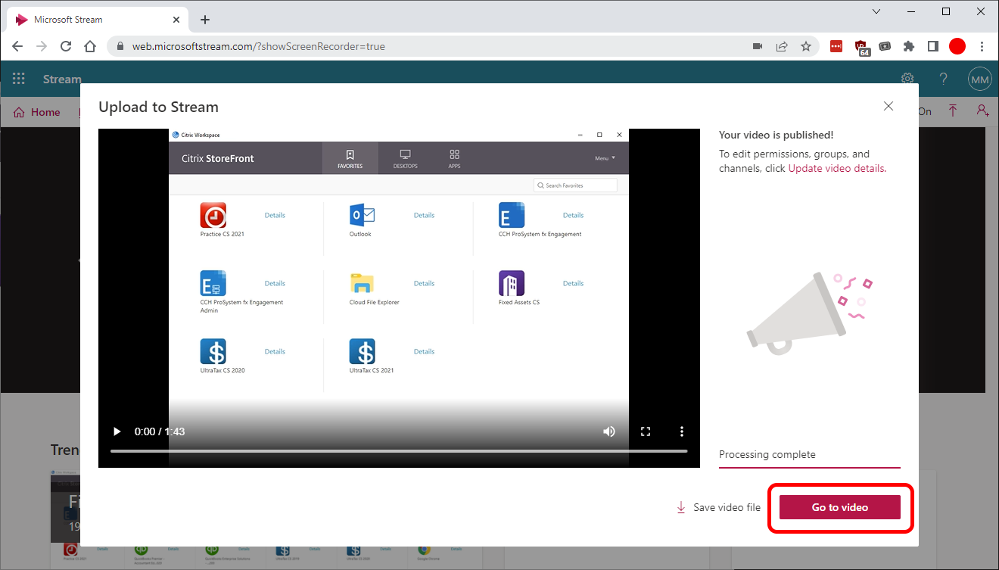Open the Stream help question mark
Image resolution: width=999 pixels, height=570 pixels.
pyautogui.click(x=943, y=79)
